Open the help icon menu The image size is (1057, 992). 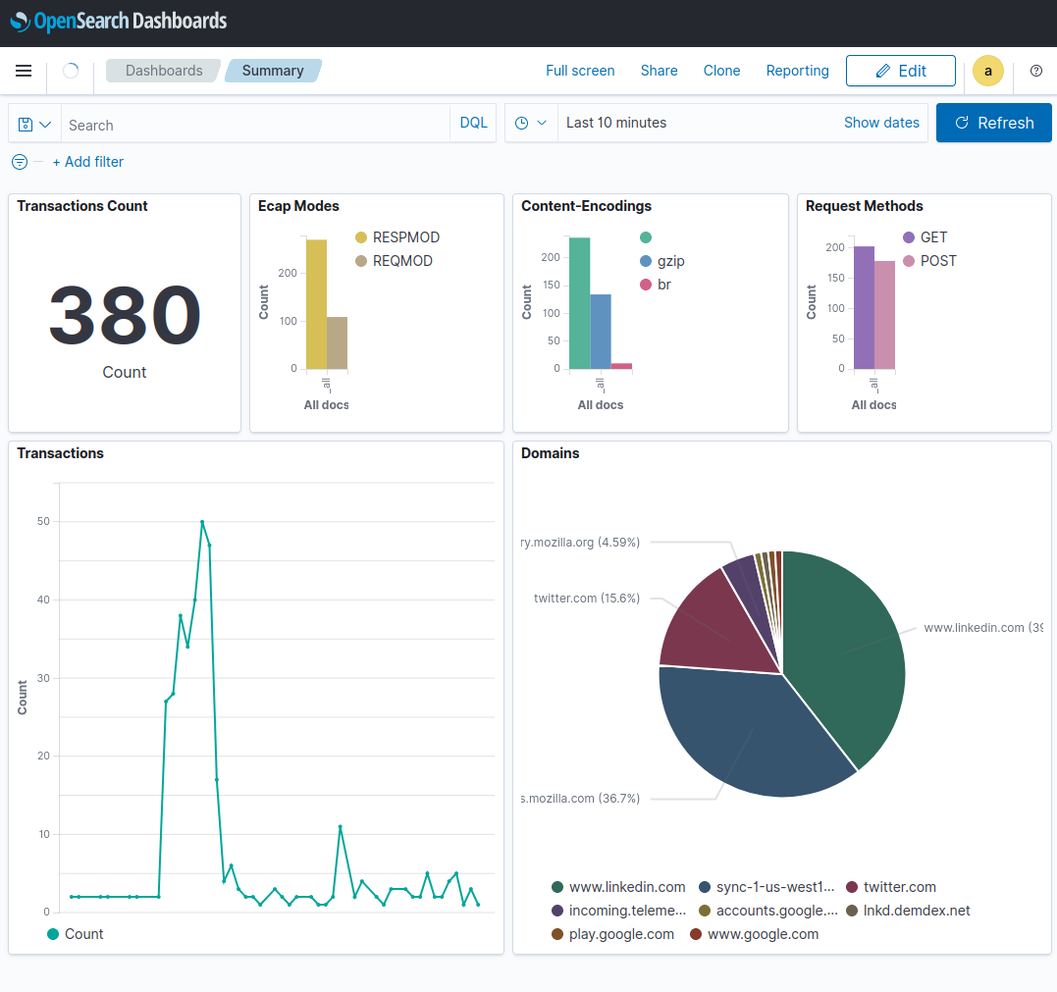click(x=1036, y=71)
